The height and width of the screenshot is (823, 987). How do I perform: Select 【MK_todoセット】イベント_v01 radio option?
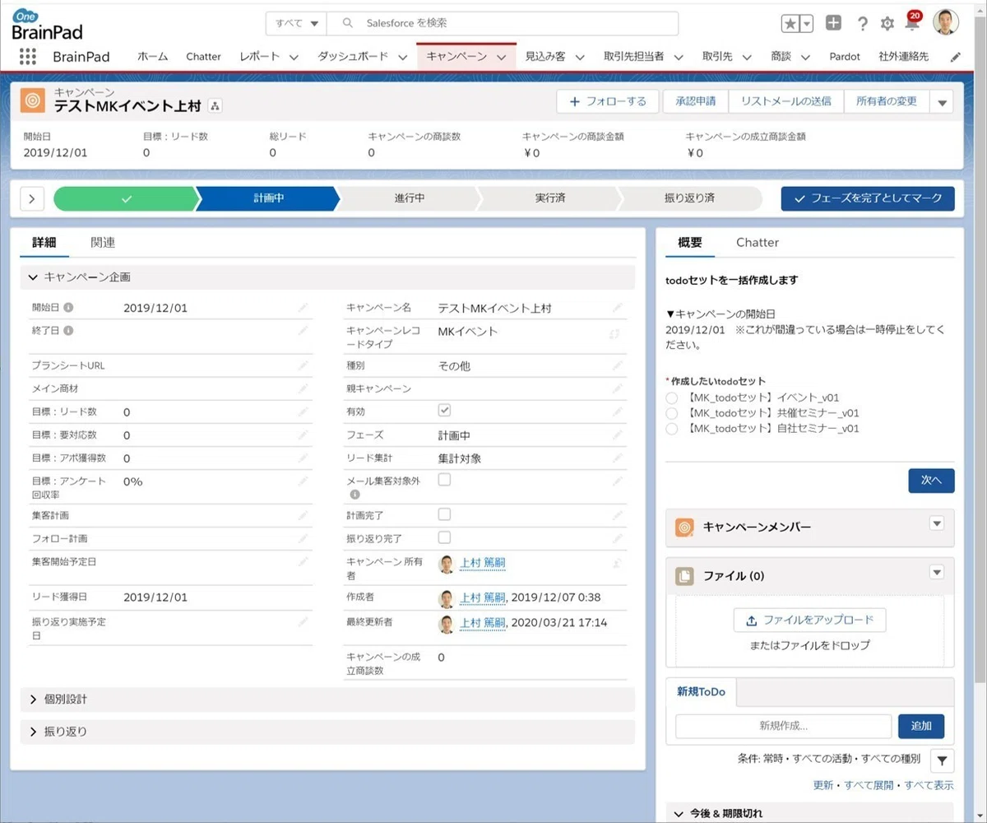click(672, 398)
